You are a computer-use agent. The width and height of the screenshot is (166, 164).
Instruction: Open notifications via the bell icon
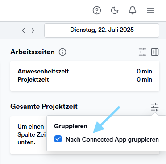(133, 10)
